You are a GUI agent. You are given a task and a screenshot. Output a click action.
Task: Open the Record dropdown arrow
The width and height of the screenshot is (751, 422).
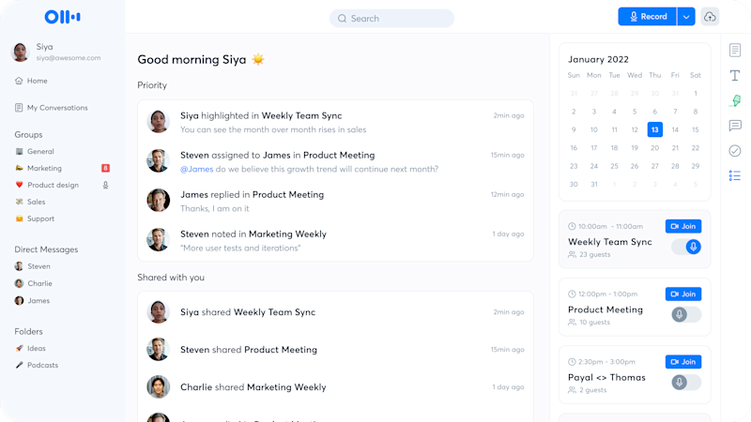point(686,17)
